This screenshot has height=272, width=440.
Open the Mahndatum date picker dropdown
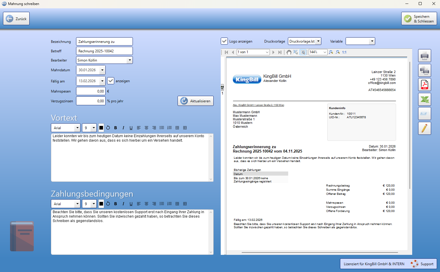(x=102, y=70)
